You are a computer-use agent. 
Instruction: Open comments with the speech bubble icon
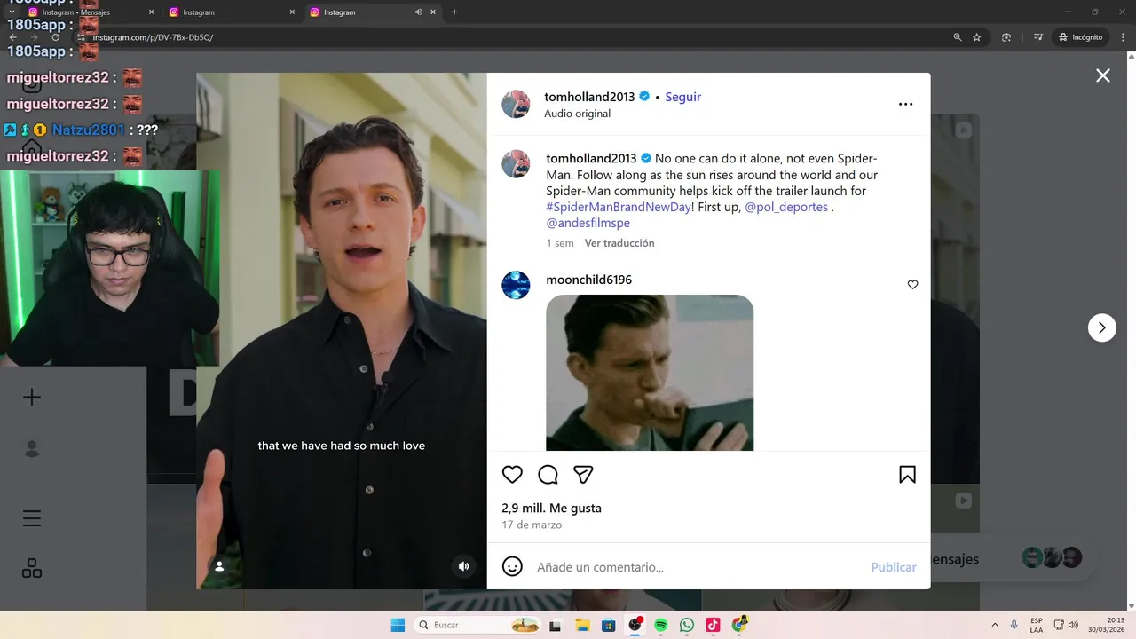tap(548, 475)
